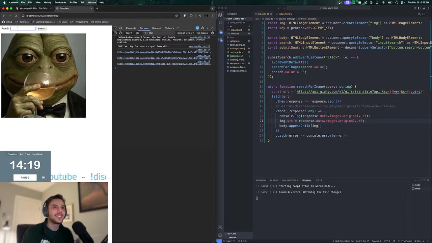Clear the console with the clear icon

(x=120, y=33)
